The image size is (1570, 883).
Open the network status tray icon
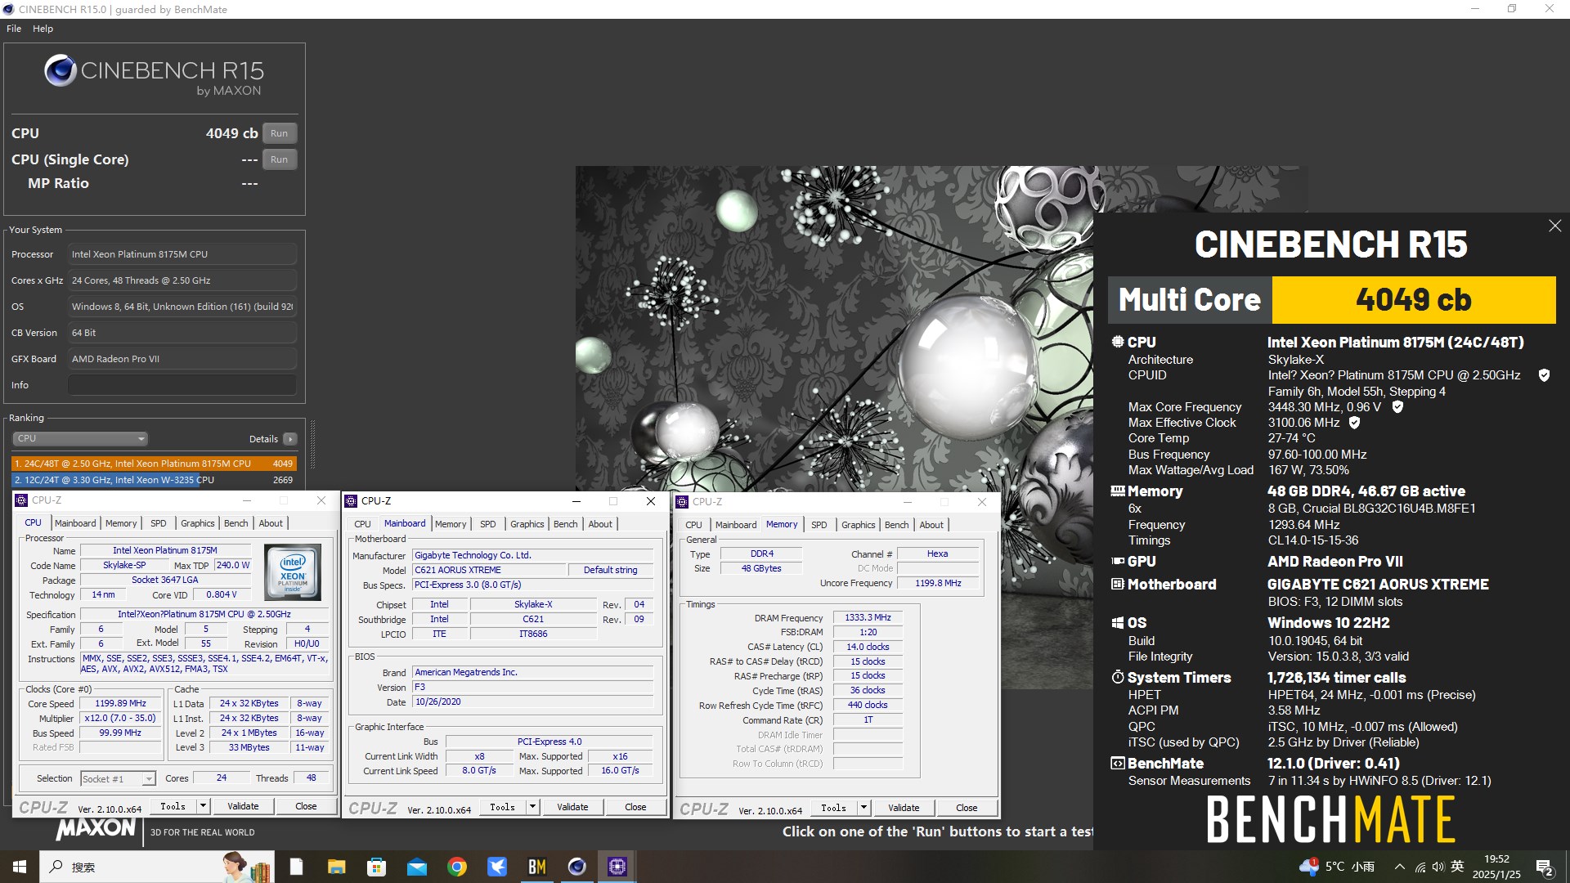click(1420, 867)
